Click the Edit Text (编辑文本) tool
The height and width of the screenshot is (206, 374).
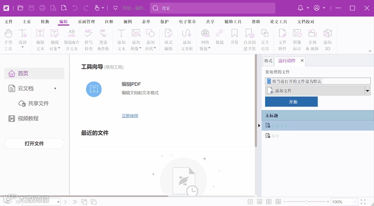40,40
